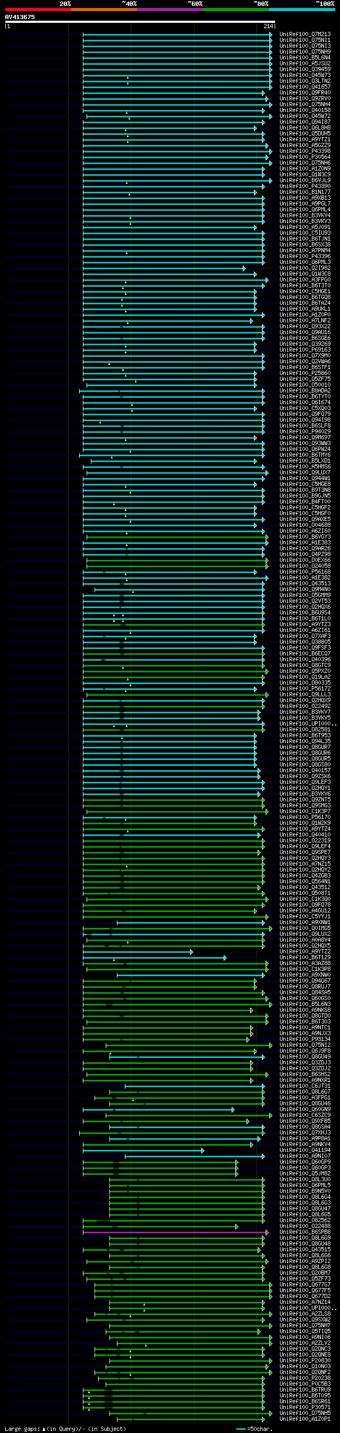Select the UniRef100_B6VJL9 label
Screen dimensions: 340x1433
pyautogui.click(x=305, y=180)
